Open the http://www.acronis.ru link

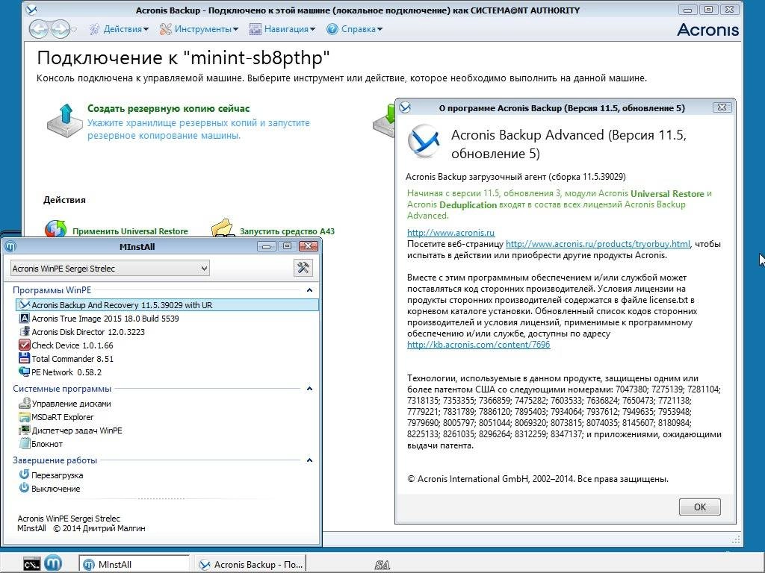click(x=450, y=233)
